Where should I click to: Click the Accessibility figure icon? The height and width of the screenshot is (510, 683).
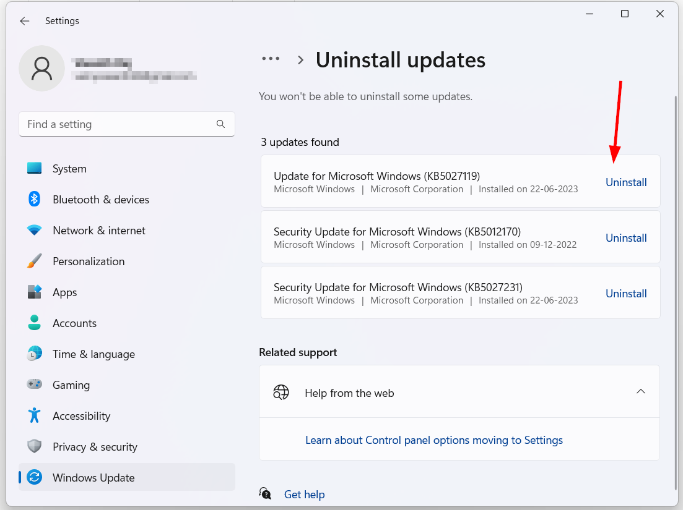35,415
